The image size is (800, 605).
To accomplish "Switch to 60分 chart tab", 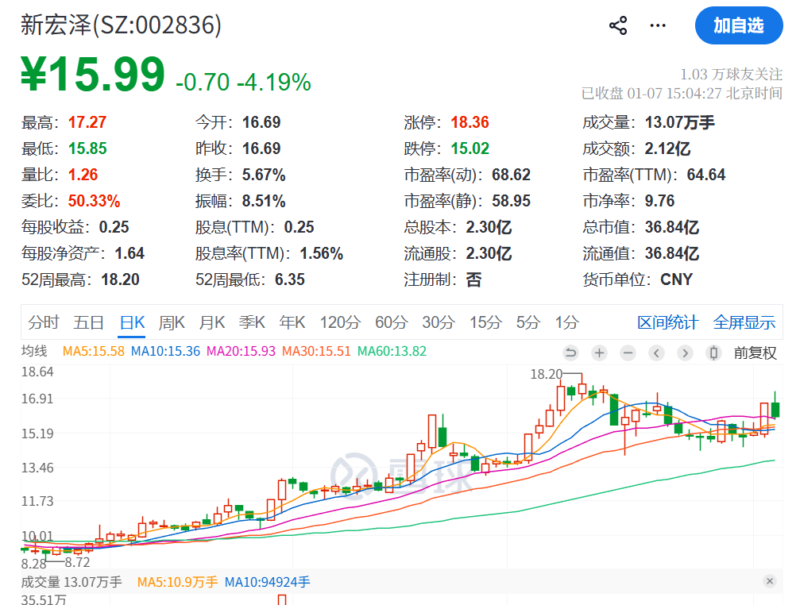I will point(392,322).
